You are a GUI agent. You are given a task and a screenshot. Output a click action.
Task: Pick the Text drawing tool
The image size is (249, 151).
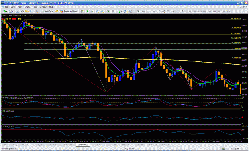(173, 11)
